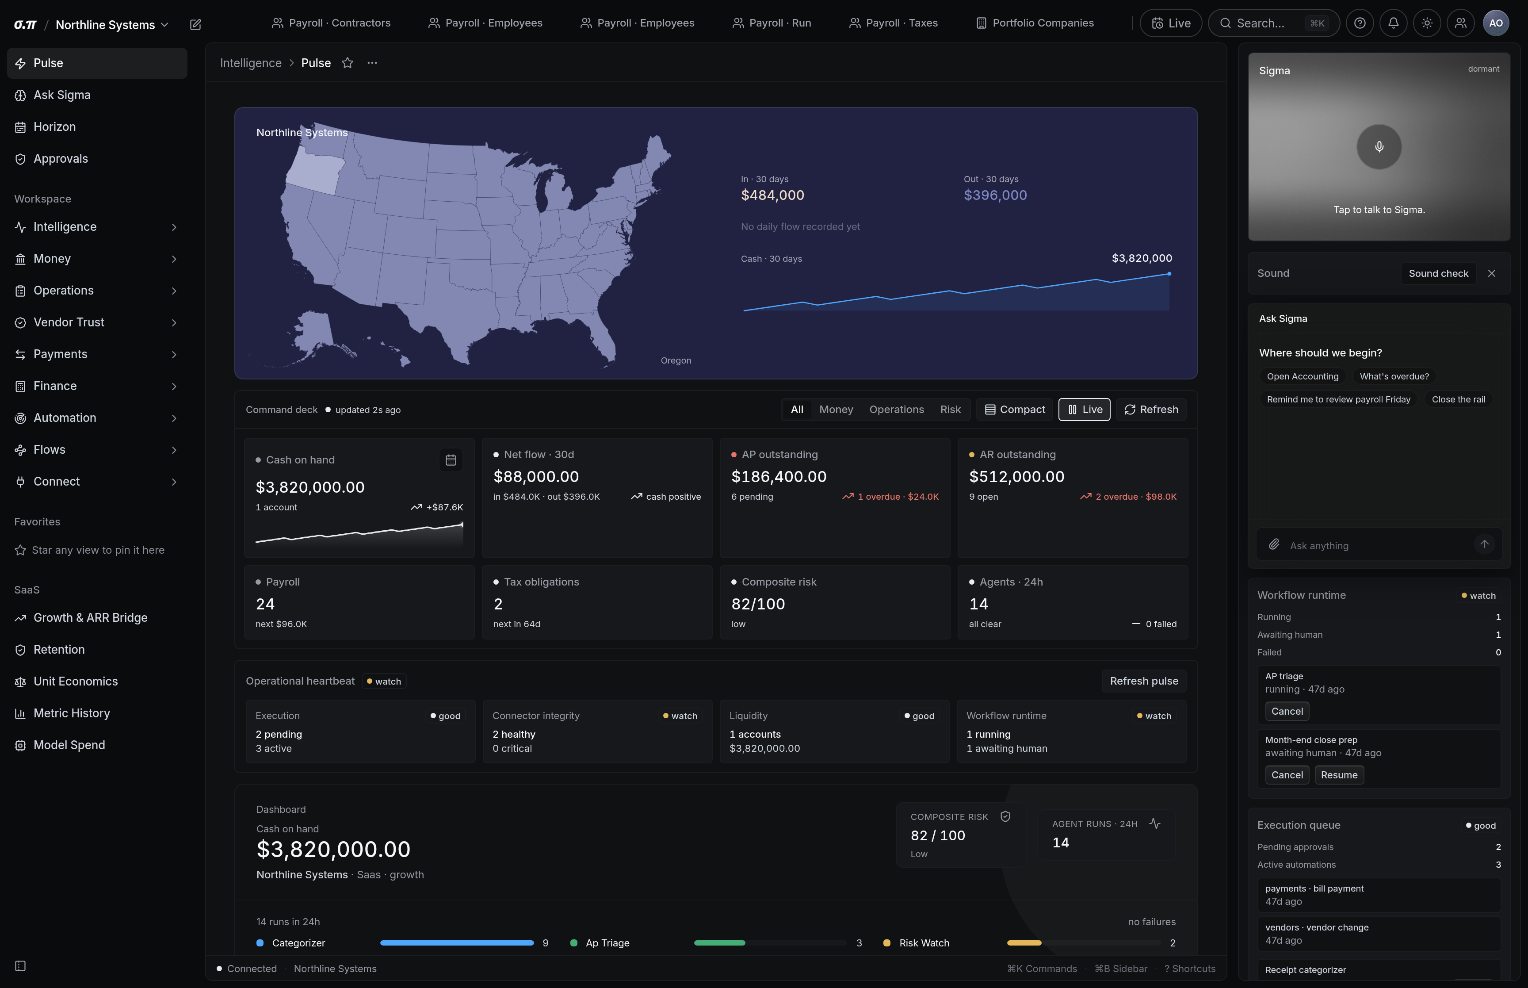Expand the Operations sidebar section

tap(97, 291)
